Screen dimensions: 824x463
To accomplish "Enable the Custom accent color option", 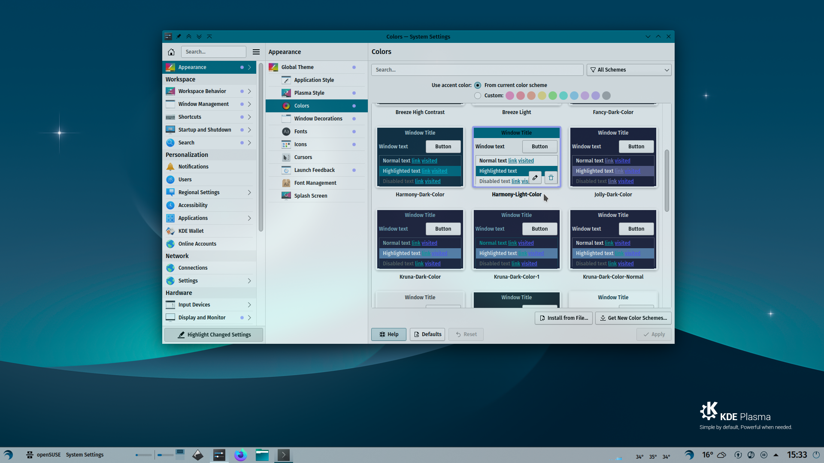I will click(x=478, y=96).
